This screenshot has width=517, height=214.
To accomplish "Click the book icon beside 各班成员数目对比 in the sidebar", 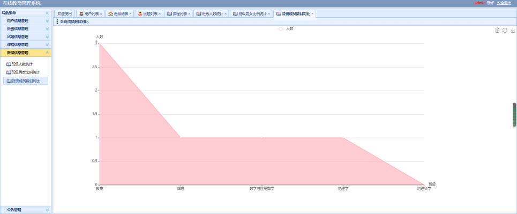I will [9, 81].
